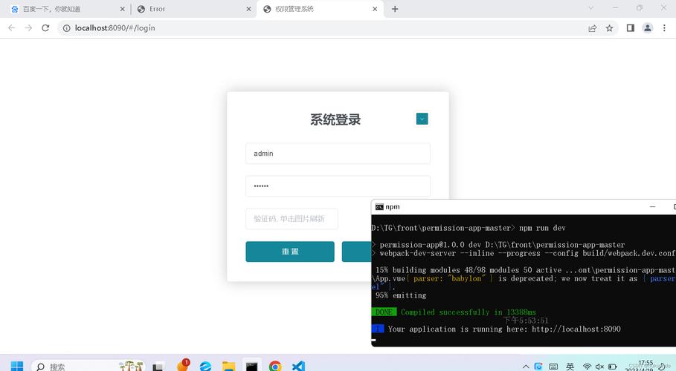Open the touch keyboard tray icon
676x371 pixels.
(x=553, y=367)
